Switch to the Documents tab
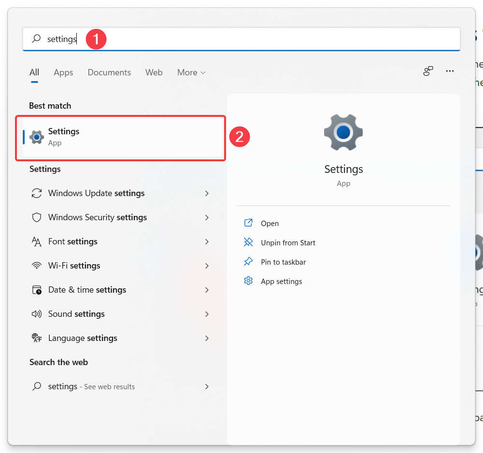This screenshot has width=483, height=453. (x=109, y=72)
